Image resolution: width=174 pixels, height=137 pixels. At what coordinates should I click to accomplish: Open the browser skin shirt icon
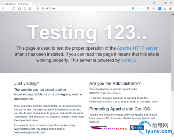click(x=154, y=3)
